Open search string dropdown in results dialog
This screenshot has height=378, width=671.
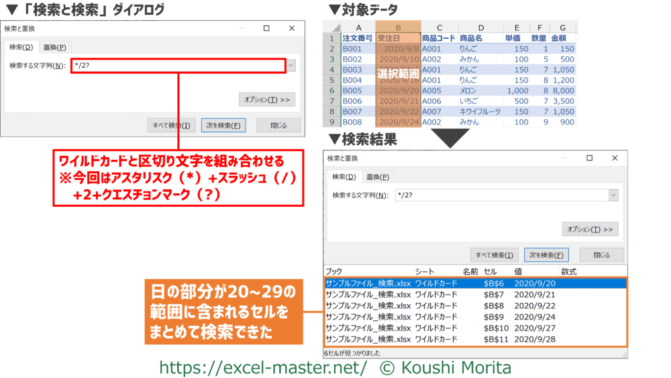point(613,195)
